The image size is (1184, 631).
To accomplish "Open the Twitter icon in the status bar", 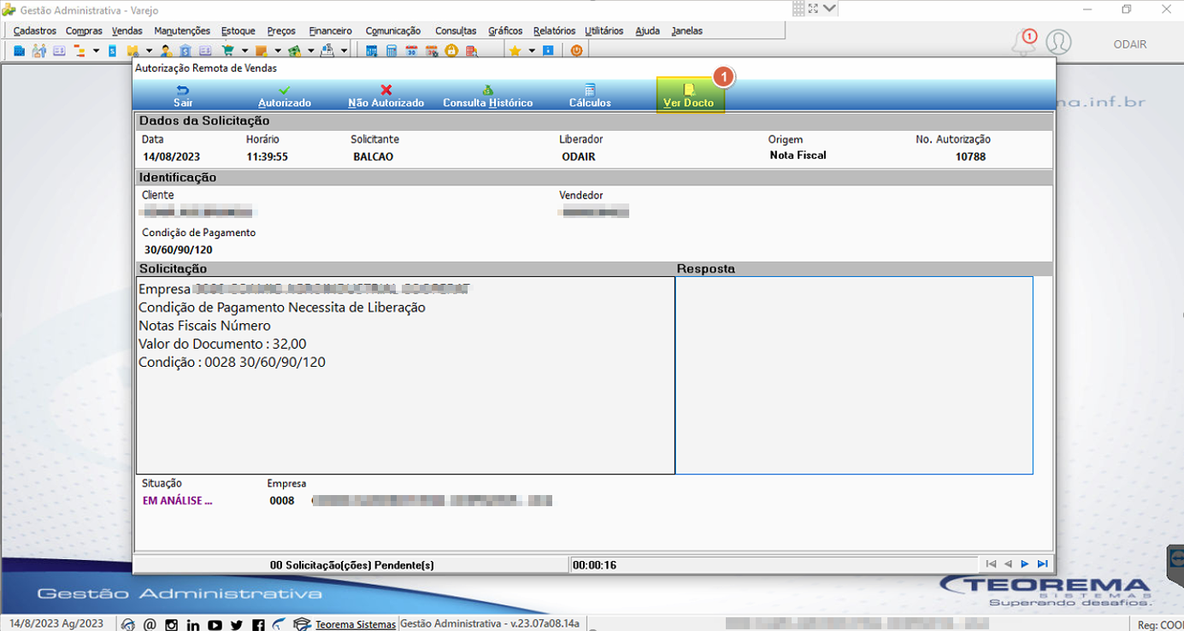I will [x=236, y=624].
